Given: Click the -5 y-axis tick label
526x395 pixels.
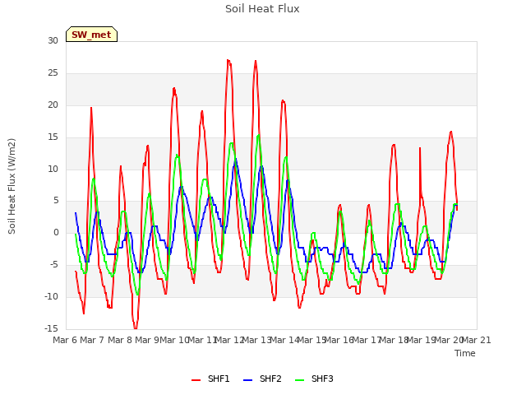Looking at the screenshot, I should click(x=54, y=265).
